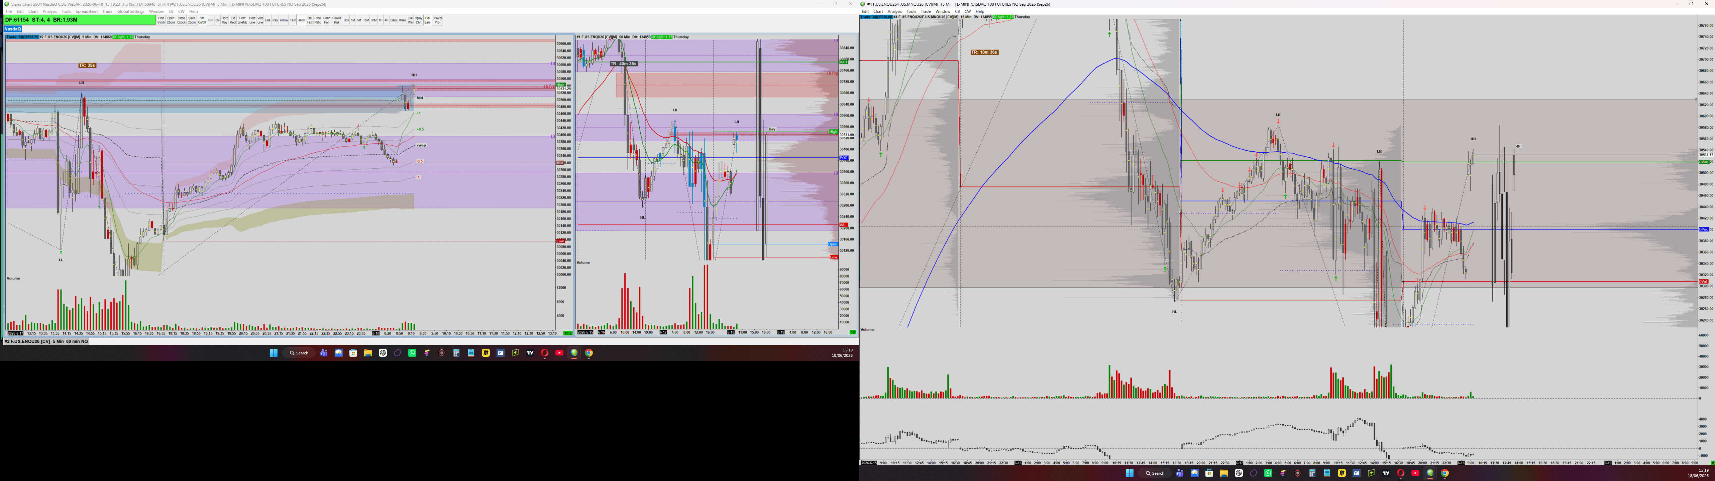
Task: Click Open Cbook in the toolbar
Action: click(171, 21)
